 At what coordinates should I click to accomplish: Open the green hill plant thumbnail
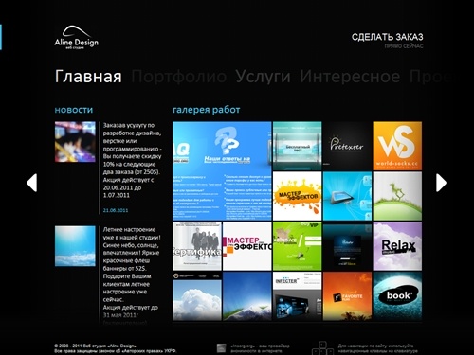(x=397, y=196)
